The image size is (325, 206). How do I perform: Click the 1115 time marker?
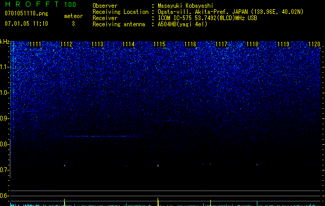point(159,44)
